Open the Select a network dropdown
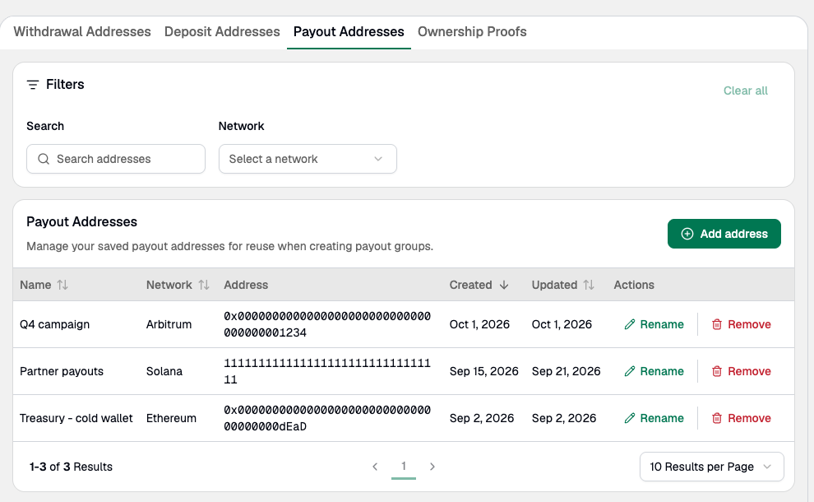Viewport: 814px width, 502px height. (x=308, y=159)
